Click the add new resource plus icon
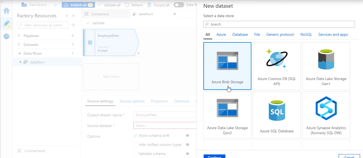 pos(73,25)
